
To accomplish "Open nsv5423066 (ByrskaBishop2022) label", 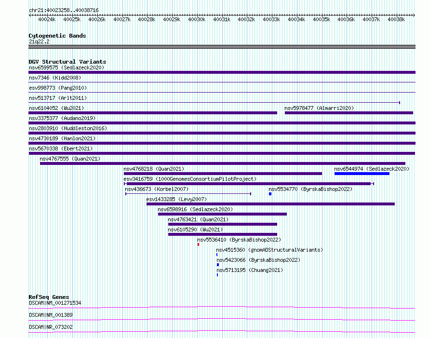I will coord(258,260).
